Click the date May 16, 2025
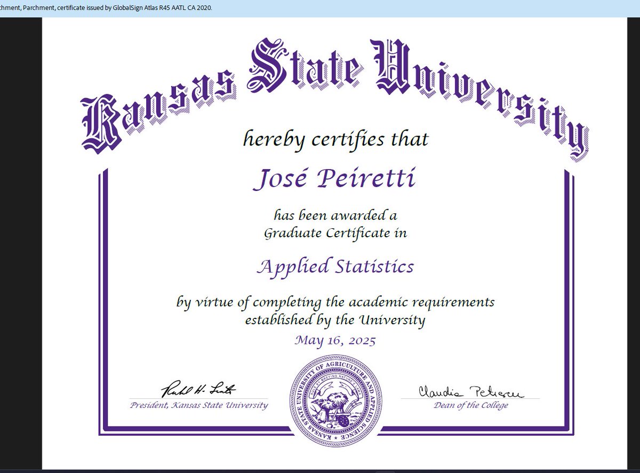The image size is (640, 473). coord(335,340)
